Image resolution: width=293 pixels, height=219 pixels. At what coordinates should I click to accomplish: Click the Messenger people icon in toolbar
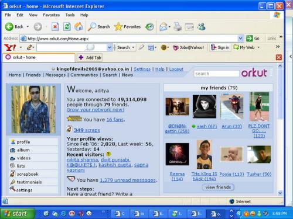coord(201,27)
